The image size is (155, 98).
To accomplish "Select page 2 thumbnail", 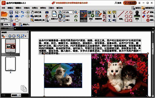I will 11,64.
